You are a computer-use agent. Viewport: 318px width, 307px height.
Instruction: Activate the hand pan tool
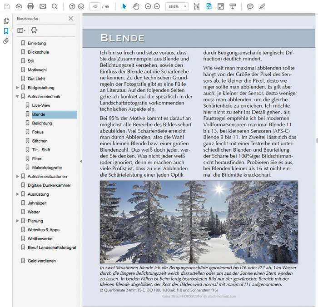pyautogui.click(x=136, y=6)
